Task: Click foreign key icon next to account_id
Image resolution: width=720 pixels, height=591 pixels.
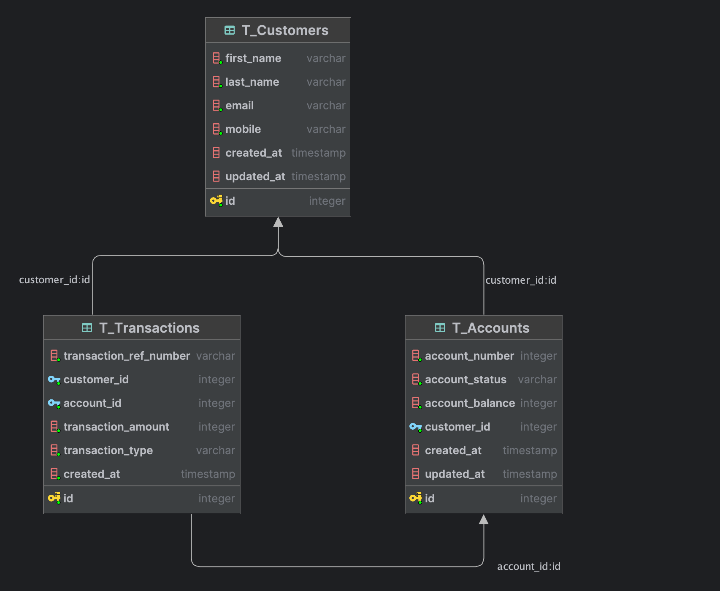Action: click(x=54, y=403)
